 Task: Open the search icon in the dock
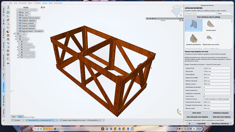tap(35, 129)
